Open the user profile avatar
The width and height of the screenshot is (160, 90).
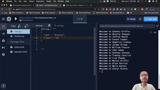[15, 19]
